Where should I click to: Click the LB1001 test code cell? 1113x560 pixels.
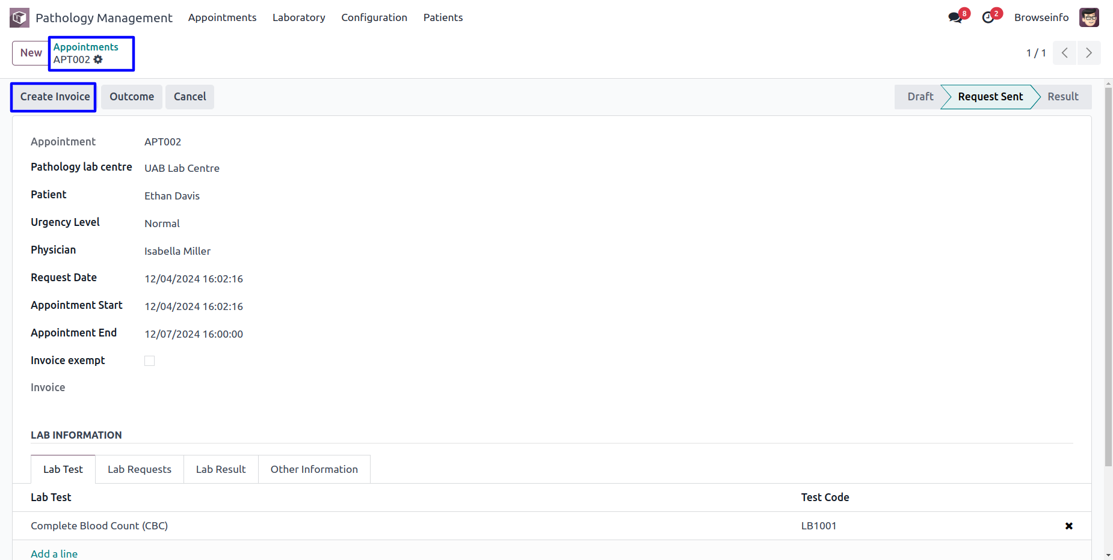point(819,526)
